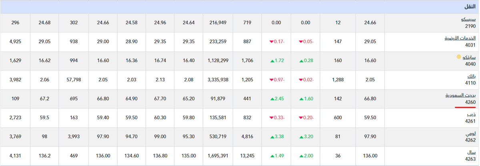
Task: Open the باتك company link
Action: 472,76
